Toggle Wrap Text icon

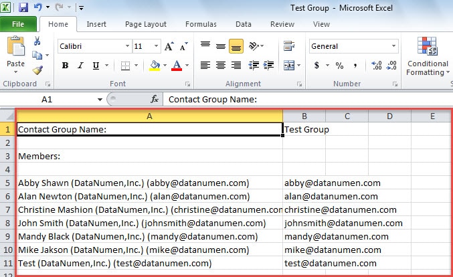289,46
